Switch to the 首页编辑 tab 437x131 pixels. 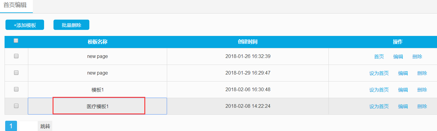click(x=15, y=6)
